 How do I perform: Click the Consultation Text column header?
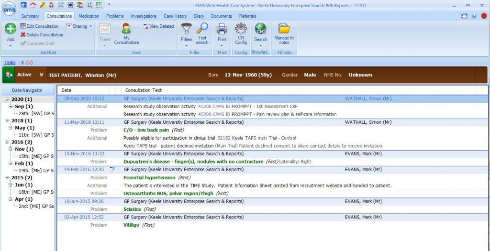(x=144, y=90)
